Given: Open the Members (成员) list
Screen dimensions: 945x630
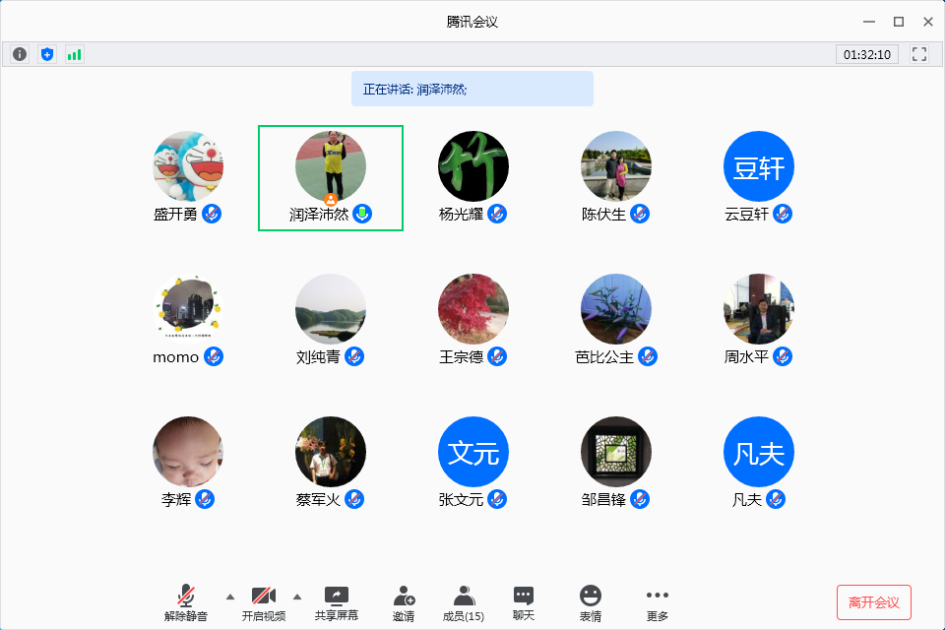Looking at the screenshot, I should tap(464, 603).
